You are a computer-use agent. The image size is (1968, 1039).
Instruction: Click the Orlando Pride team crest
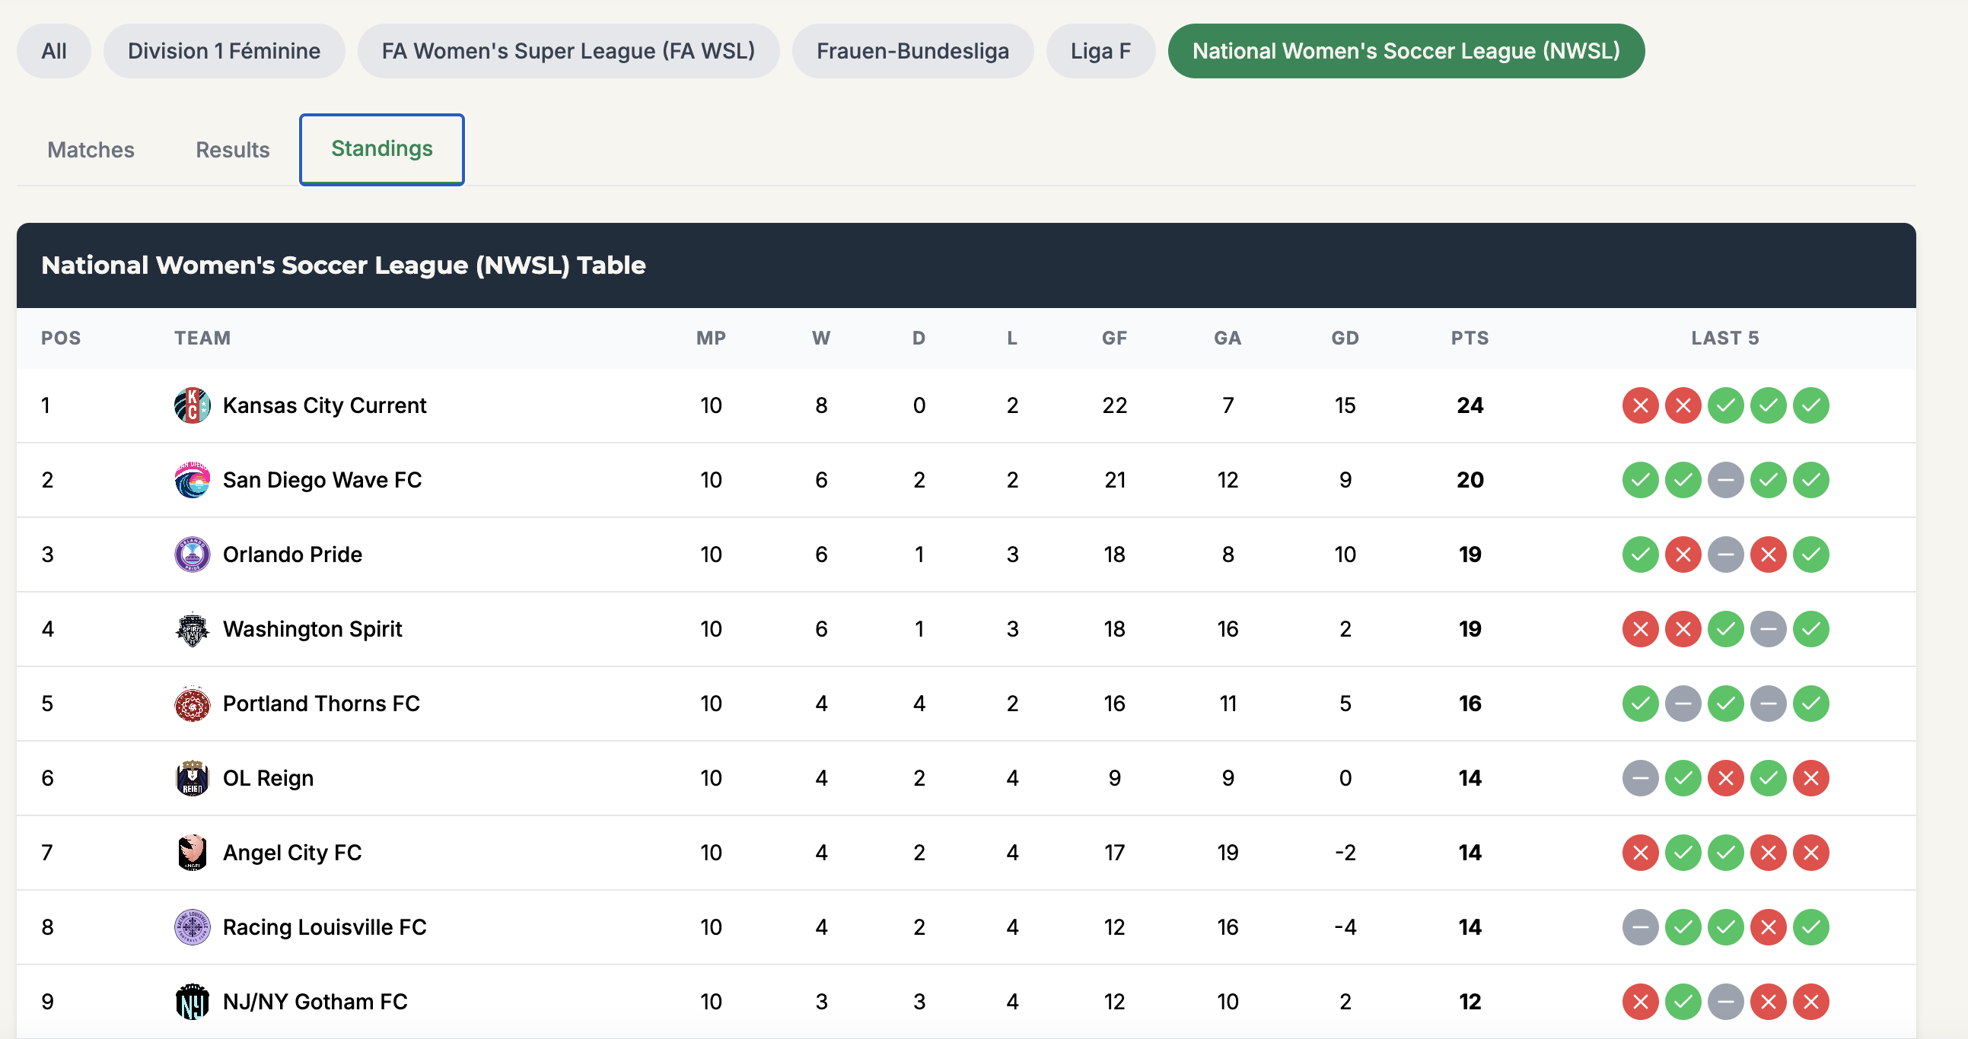(x=192, y=555)
